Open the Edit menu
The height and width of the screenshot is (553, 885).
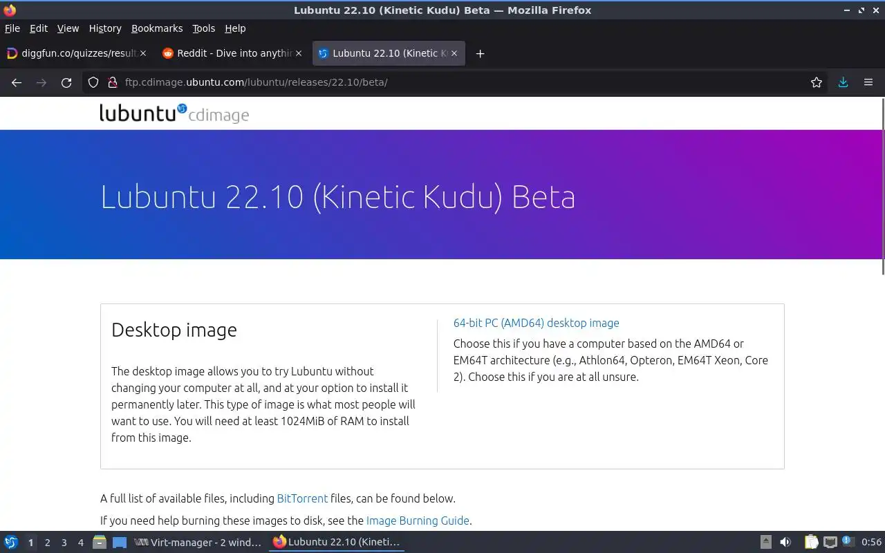(x=39, y=28)
